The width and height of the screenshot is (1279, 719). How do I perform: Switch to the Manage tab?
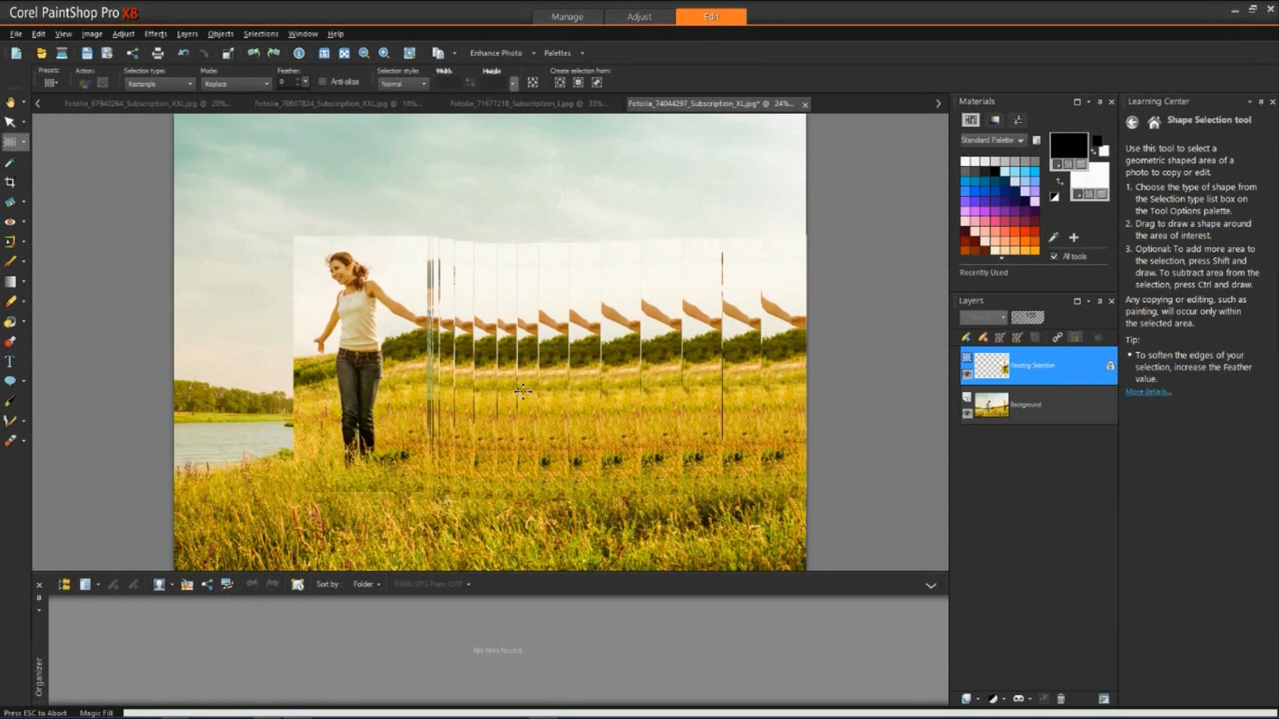pos(568,17)
